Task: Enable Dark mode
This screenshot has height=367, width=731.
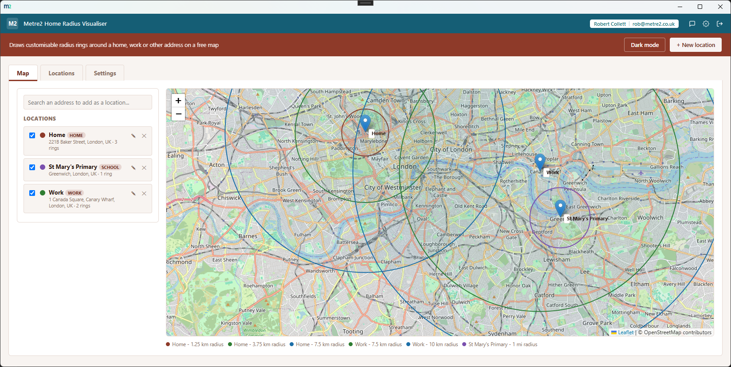Action: (x=645, y=45)
